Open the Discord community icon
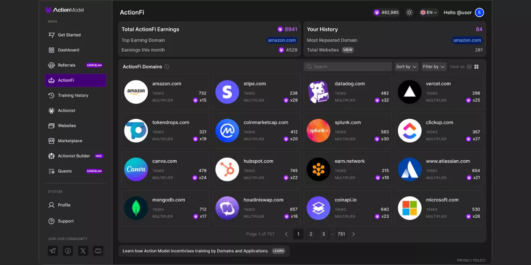531x265 pixels. (98, 251)
